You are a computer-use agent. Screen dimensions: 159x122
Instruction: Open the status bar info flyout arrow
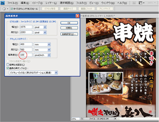[115, 119]
